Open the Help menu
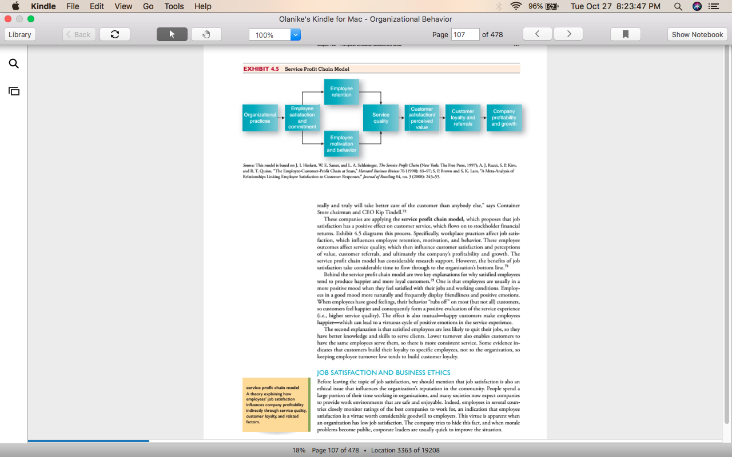Screen dimensions: 732x457 tap(203, 6)
